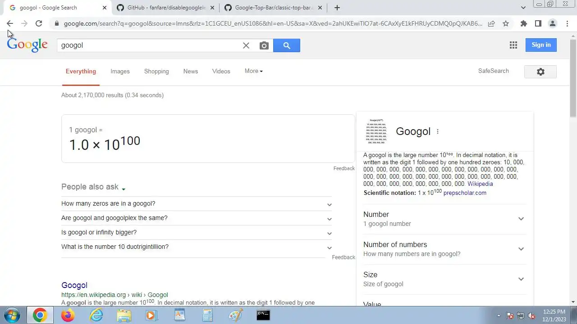577x324 pixels.
Task: Switch to the Shopping tab
Action: pos(156,72)
